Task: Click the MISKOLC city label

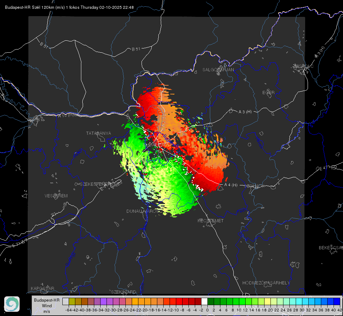Action: pyautogui.click(x=304, y=66)
